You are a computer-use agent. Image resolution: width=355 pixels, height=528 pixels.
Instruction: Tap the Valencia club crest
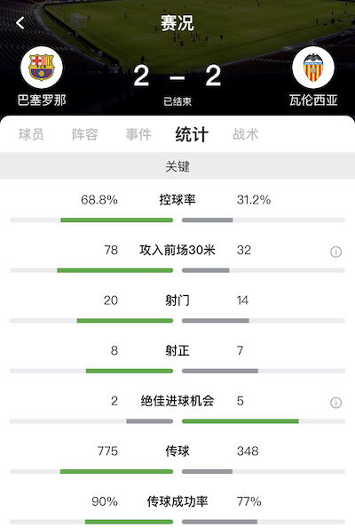tap(313, 68)
